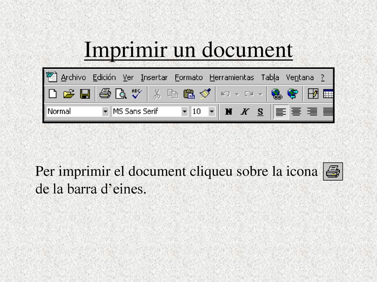377x282 pixels.
Task: Insert hyperlink with the globe-and-chain icon
Action: coord(276,94)
